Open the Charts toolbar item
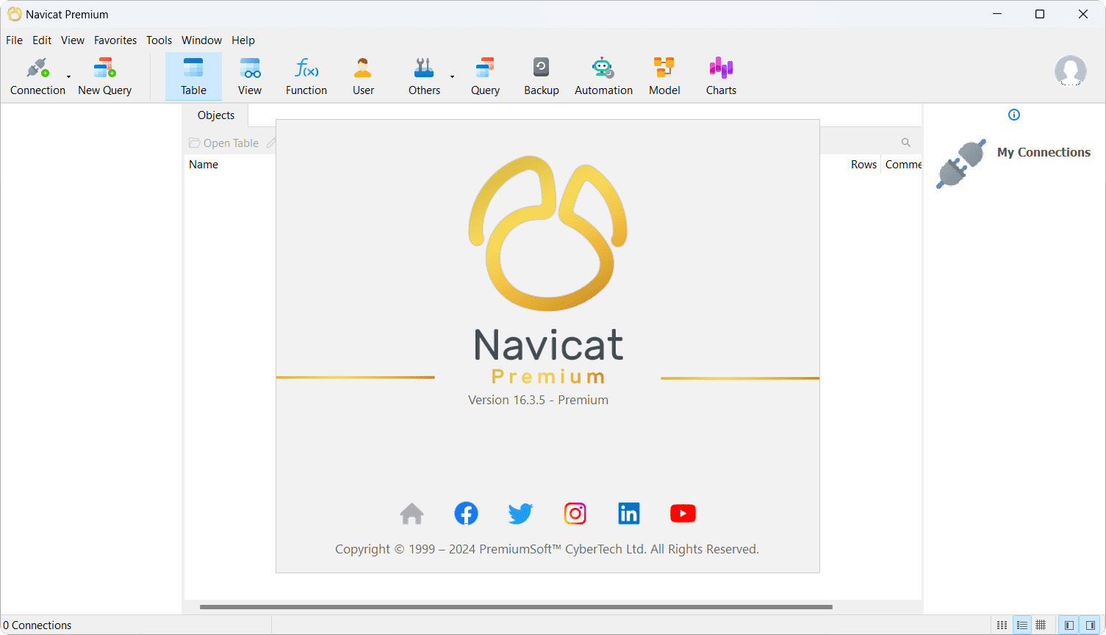Screen dimensions: 1106x635 click(721, 76)
